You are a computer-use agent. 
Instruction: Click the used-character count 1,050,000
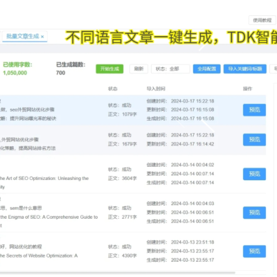[x=15, y=73]
